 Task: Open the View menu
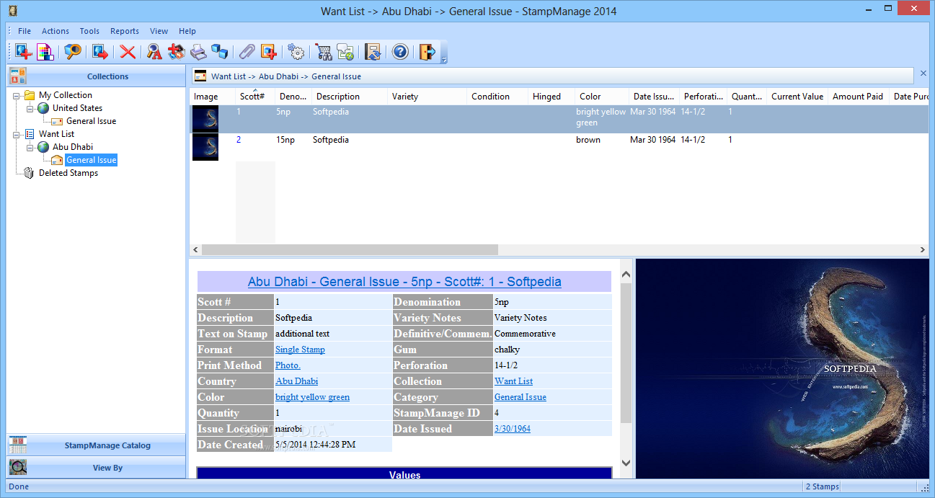(159, 31)
